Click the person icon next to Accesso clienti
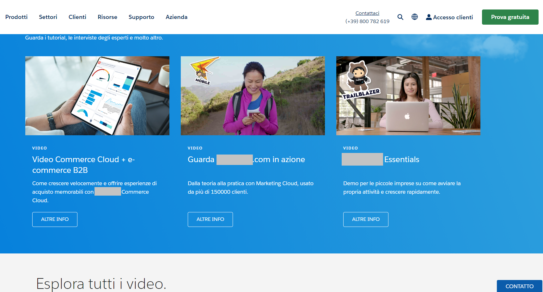Image resolution: width=543 pixels, height=292 pixels. coord(429,17)
